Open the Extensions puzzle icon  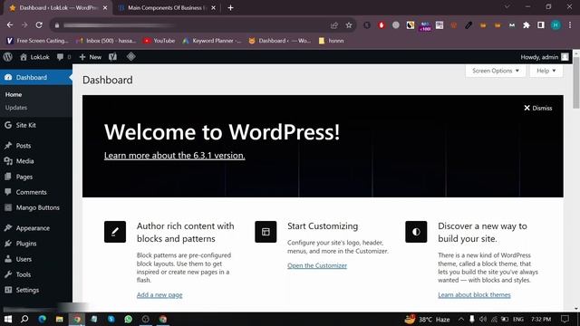click(x=527, y=25)
